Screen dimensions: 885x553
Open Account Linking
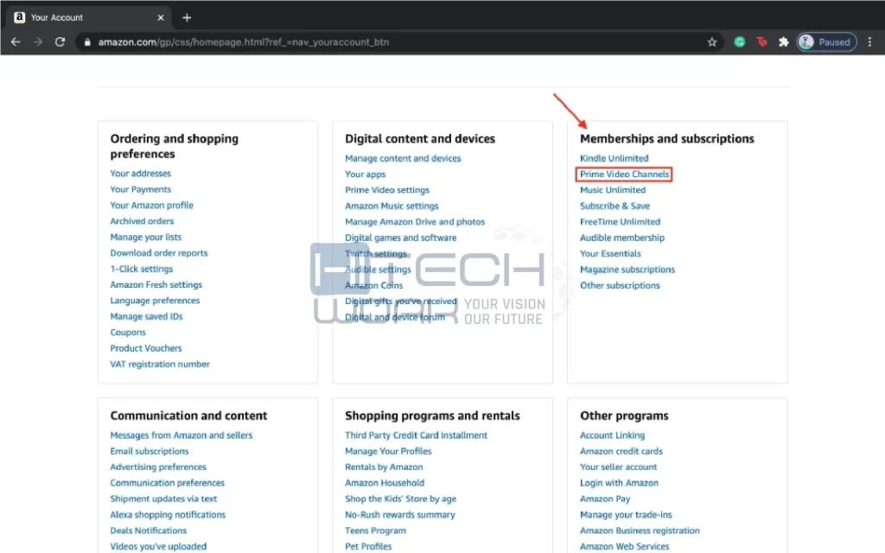(613, 435)
